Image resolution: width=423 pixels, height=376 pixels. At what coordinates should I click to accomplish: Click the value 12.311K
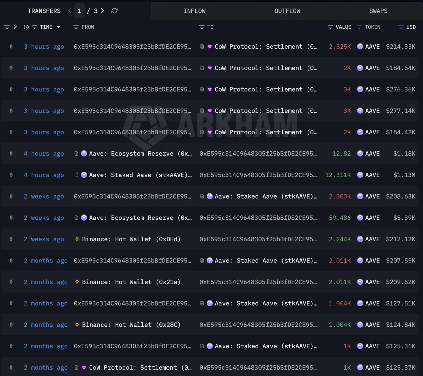[338, 175]
